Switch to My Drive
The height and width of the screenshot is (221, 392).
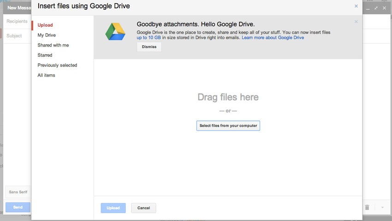coord(47,35)
